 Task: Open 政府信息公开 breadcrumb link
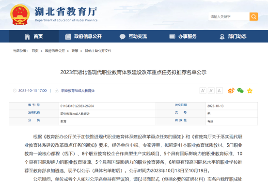pyautogui.click(x=55, y=51)
